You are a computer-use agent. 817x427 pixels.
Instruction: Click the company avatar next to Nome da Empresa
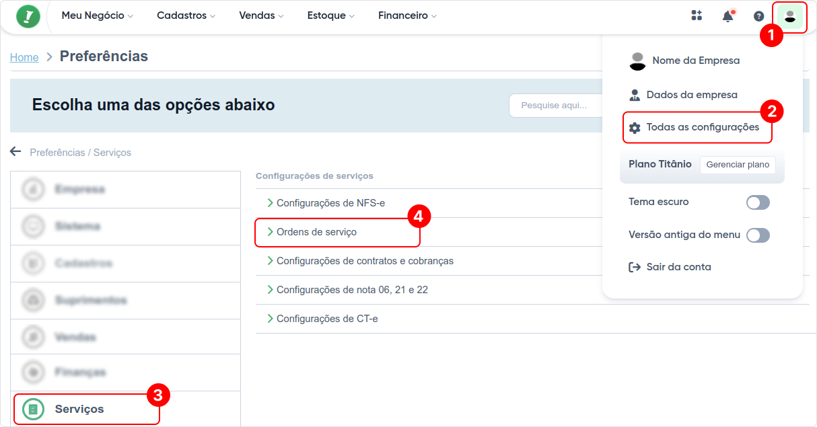tap(637, 61)
